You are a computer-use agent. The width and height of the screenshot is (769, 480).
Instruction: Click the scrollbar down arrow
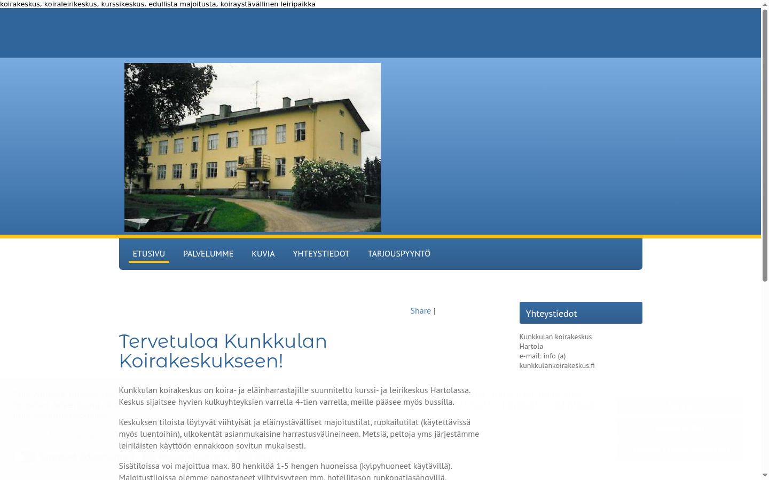pos(765,475)
